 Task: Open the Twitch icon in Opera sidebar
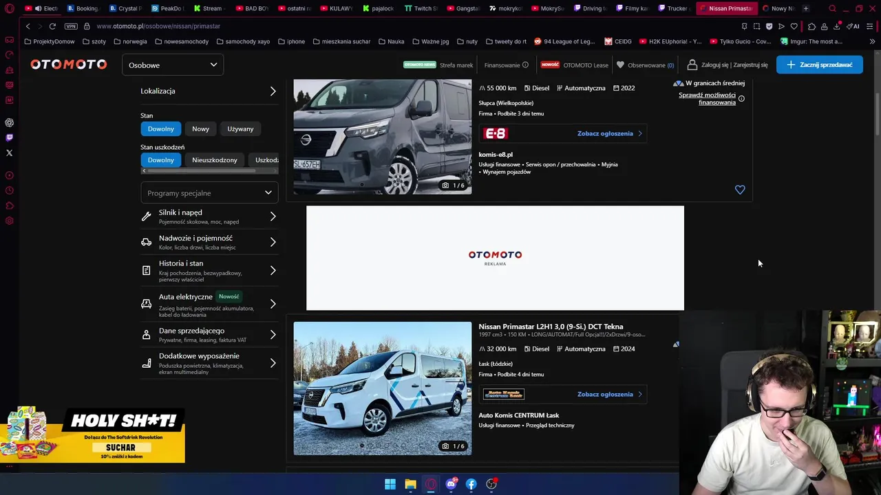9,137
